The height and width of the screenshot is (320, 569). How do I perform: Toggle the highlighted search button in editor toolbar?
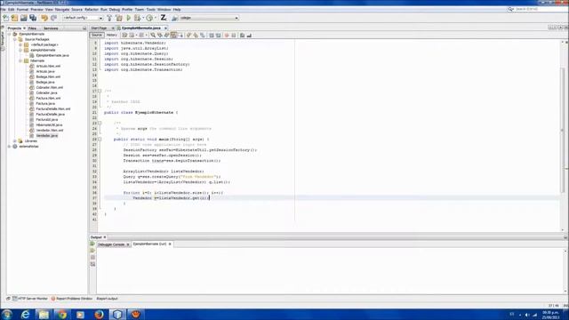(x=173, y=36)
